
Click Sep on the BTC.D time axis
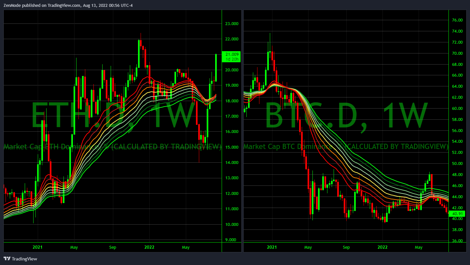pyautogui.click(x=346, y=247)
